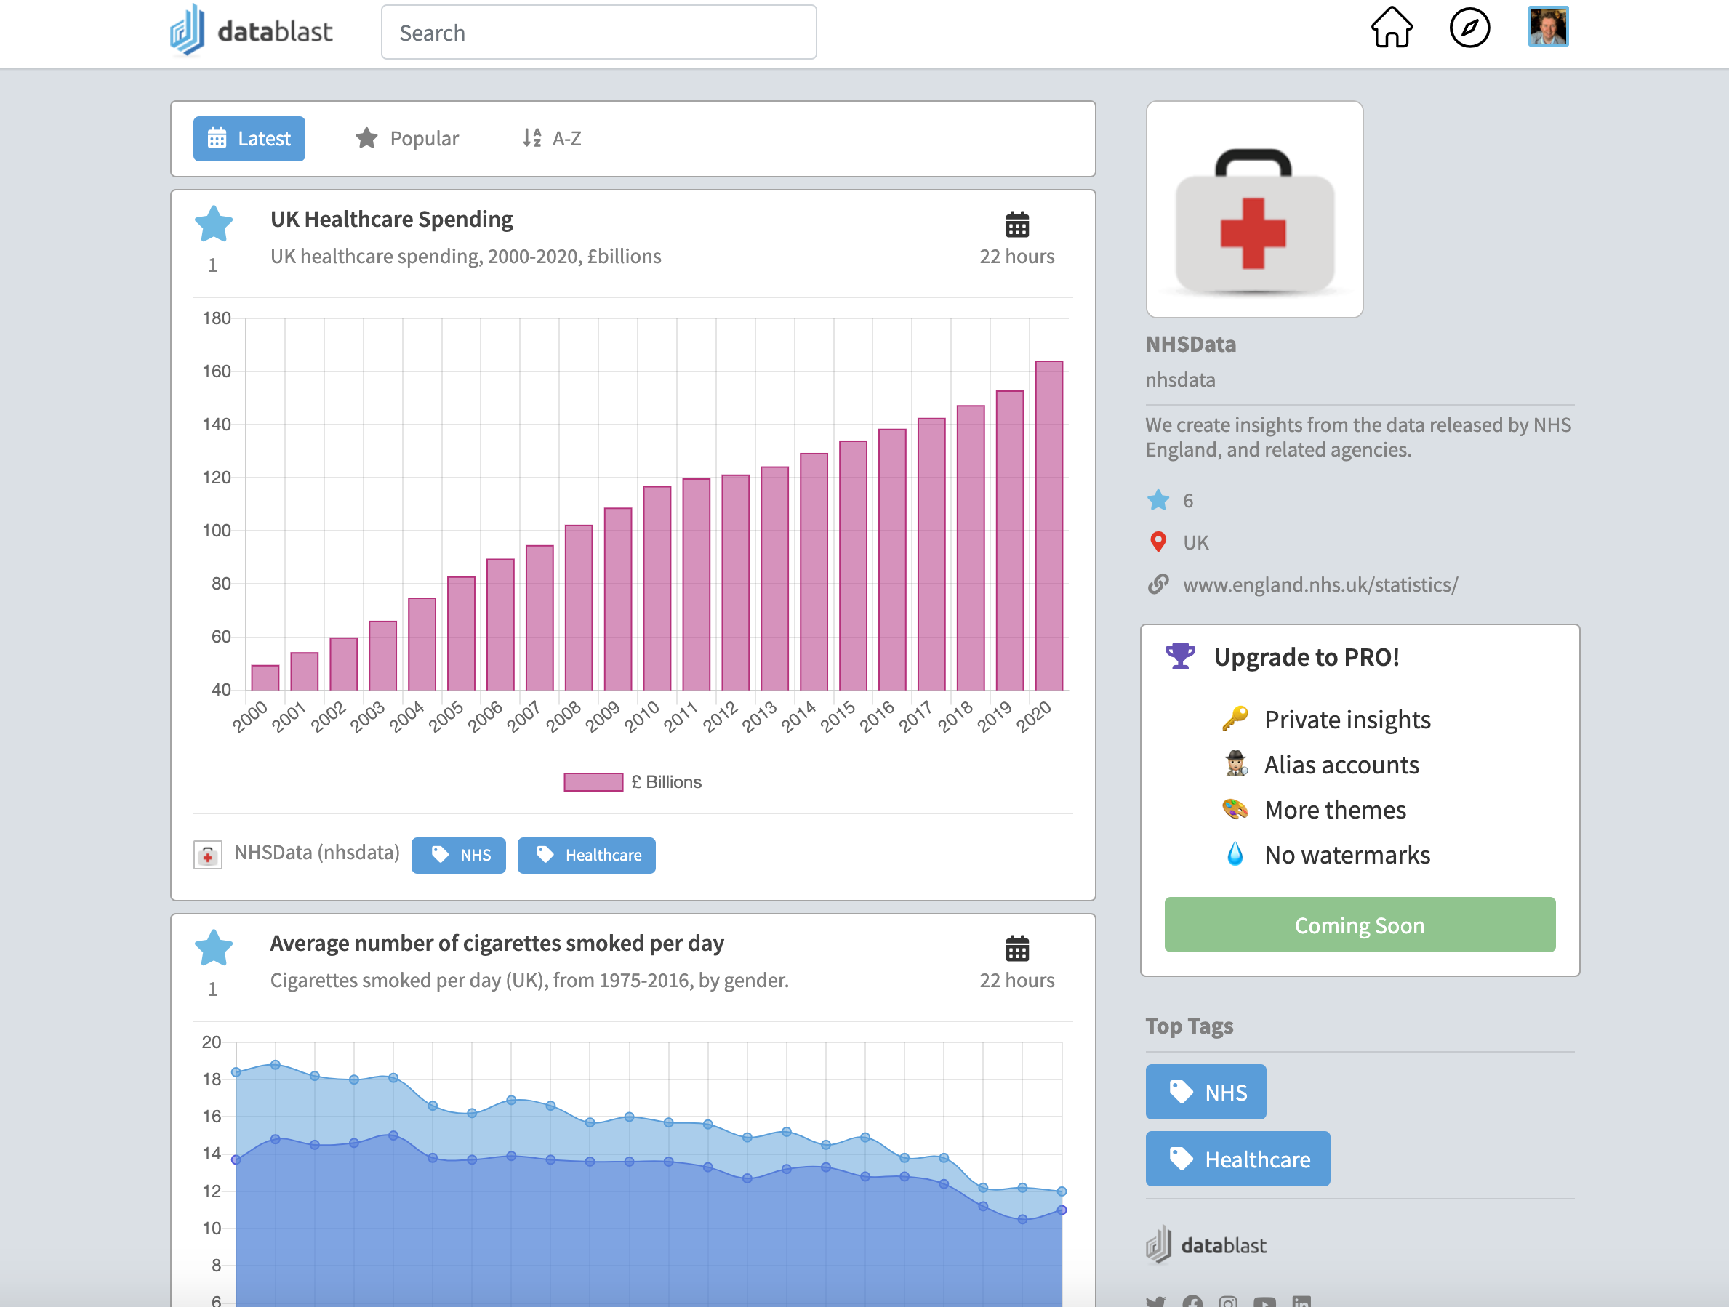Switch to the Popular tab

(x=407, y=138)
